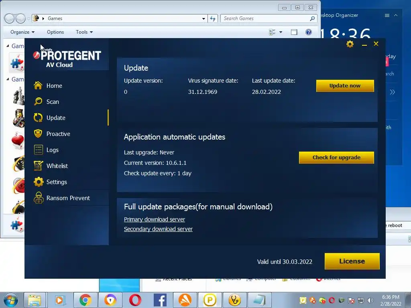Collapse the first Games group expander
411x308 pixels.
pyautogui.click(x=8, y=46)
